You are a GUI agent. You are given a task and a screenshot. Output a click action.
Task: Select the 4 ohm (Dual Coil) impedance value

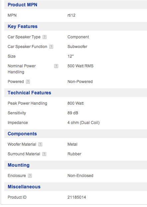click(83, 123)
